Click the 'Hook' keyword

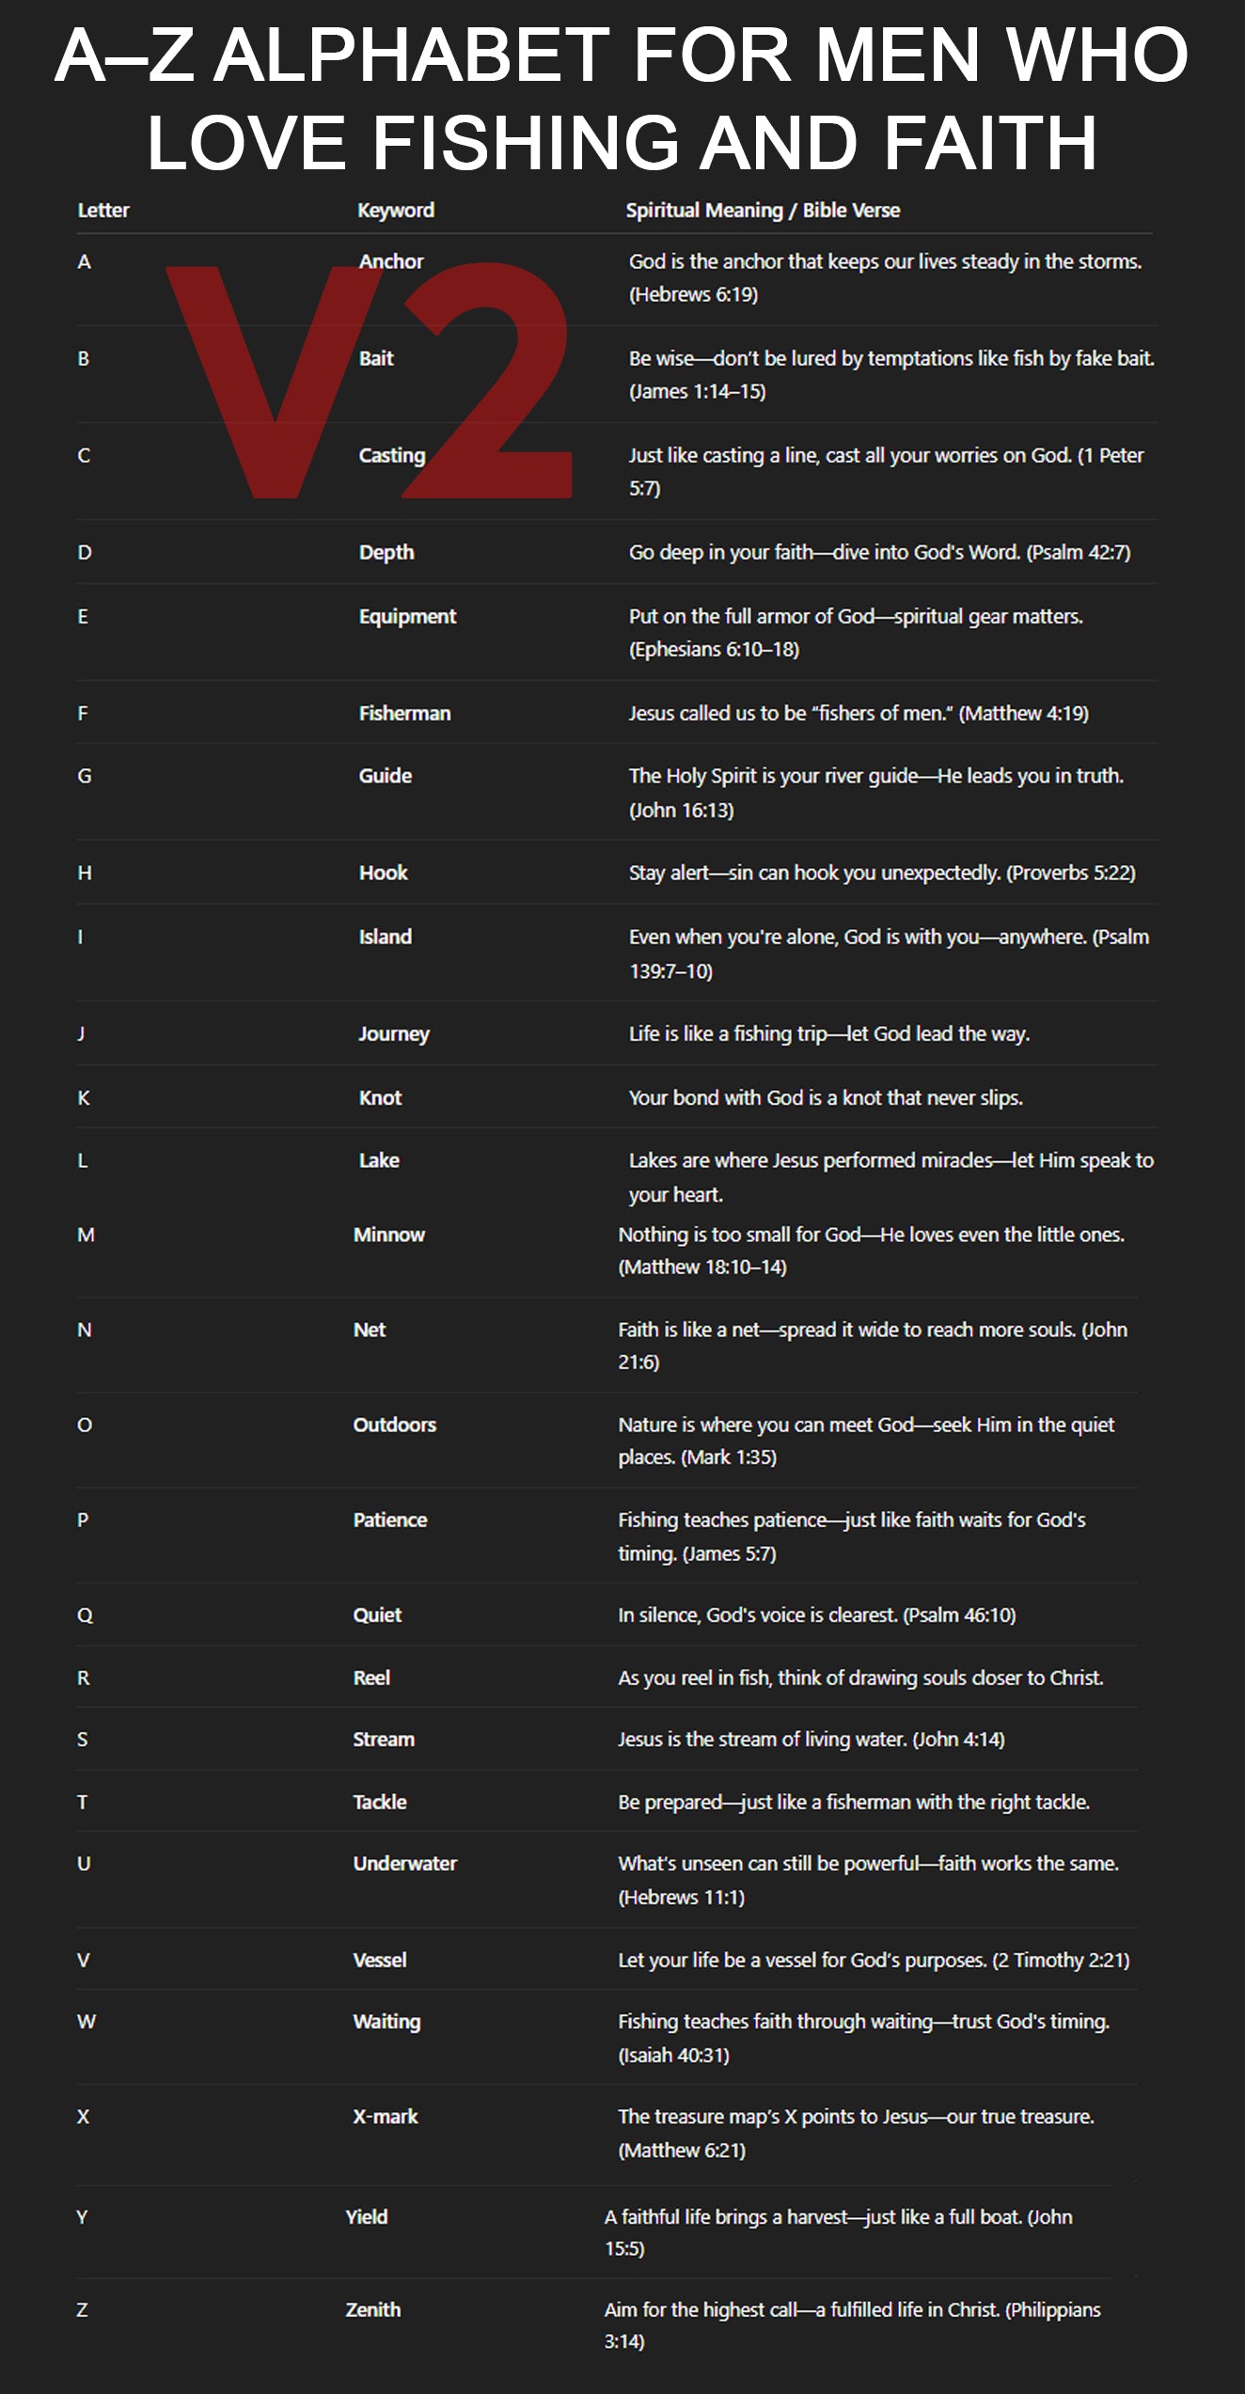click(x=383, y=873)
